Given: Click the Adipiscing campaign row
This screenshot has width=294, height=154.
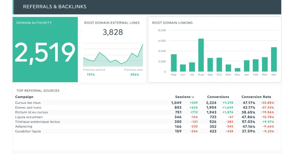Looking at the screenshot, I should 24,126.
